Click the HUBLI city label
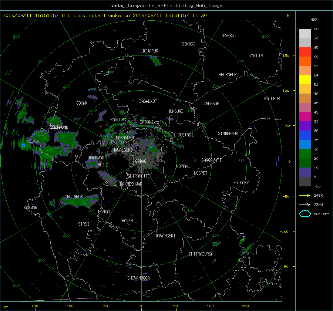The height and width of the screenshot is (311, 333). pos(103,165)
